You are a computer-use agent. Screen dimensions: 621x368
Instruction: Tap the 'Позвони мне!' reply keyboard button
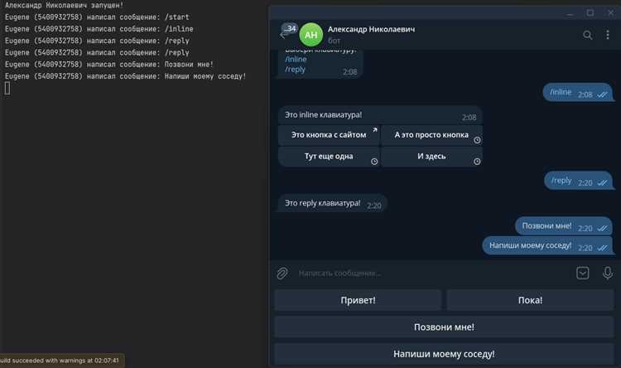pos(444,327)
